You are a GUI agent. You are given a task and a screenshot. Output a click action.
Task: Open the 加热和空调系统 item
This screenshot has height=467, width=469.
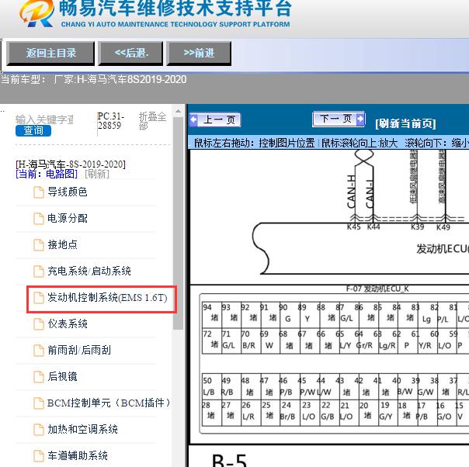[x=82, y=429]
